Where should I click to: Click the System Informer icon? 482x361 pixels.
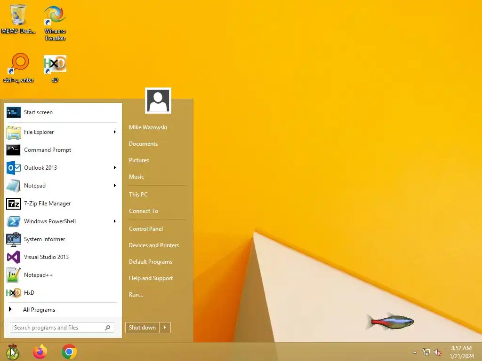coord(14,239)
